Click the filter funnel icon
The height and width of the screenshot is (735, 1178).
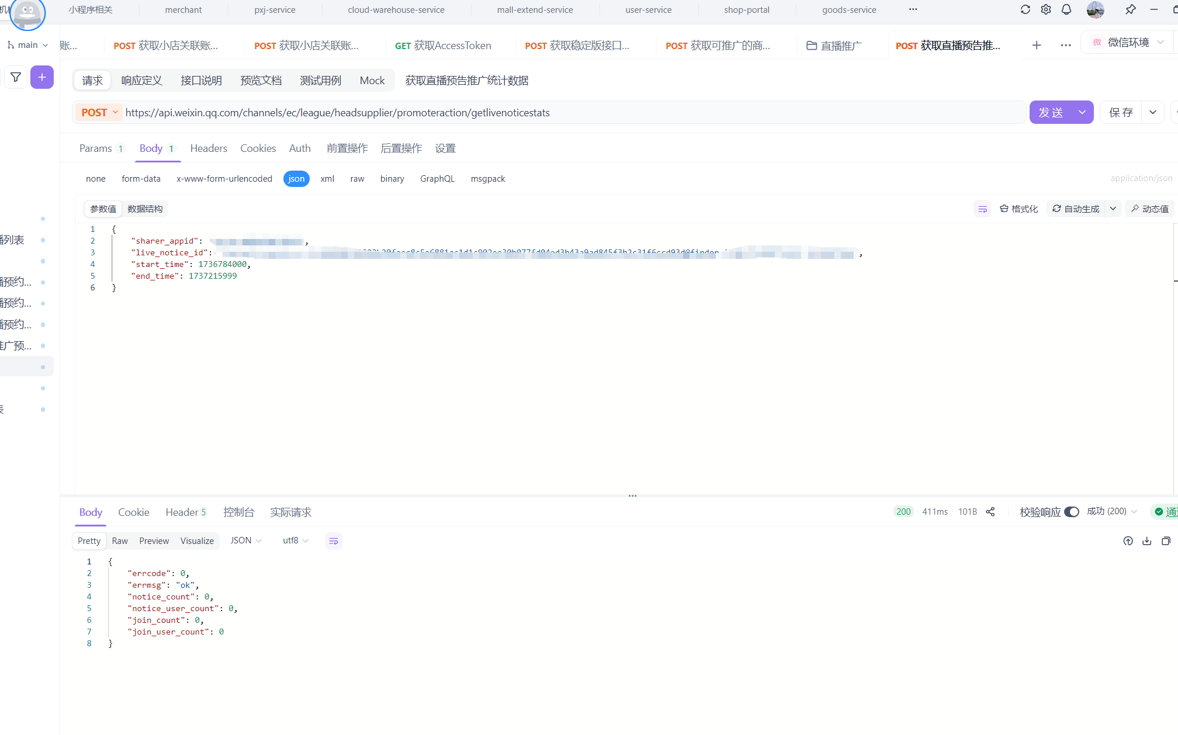pos(16,77)
